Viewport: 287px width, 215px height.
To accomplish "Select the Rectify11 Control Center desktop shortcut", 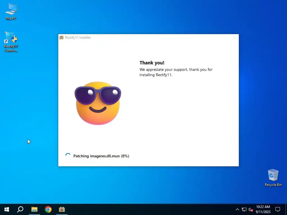I will 11,42.
